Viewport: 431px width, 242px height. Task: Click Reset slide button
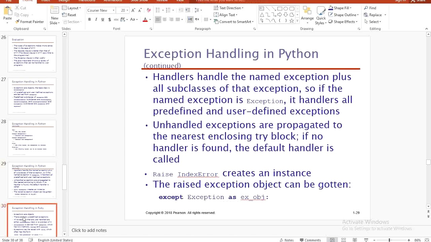[x=69, y=15]
